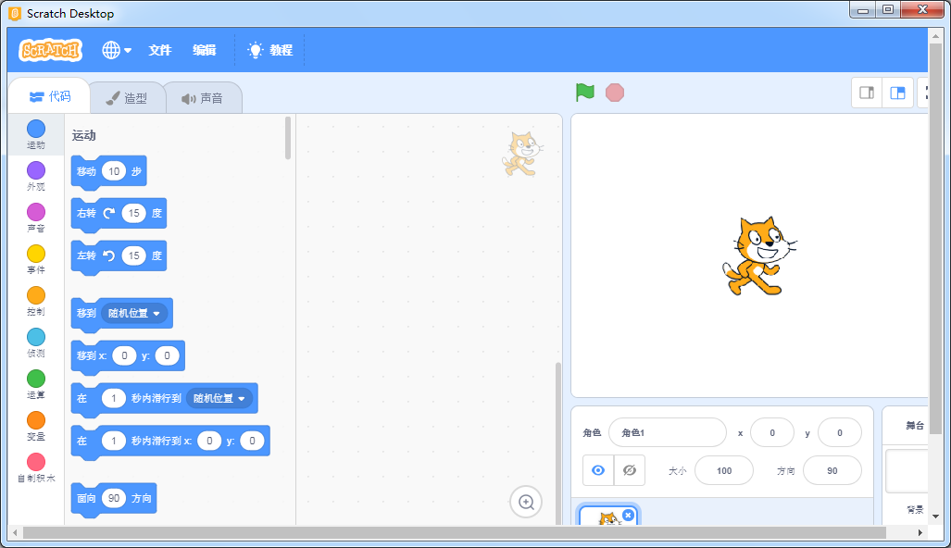Select the 自制积木 block category
The image size is (951, 548).
[36, 468]
